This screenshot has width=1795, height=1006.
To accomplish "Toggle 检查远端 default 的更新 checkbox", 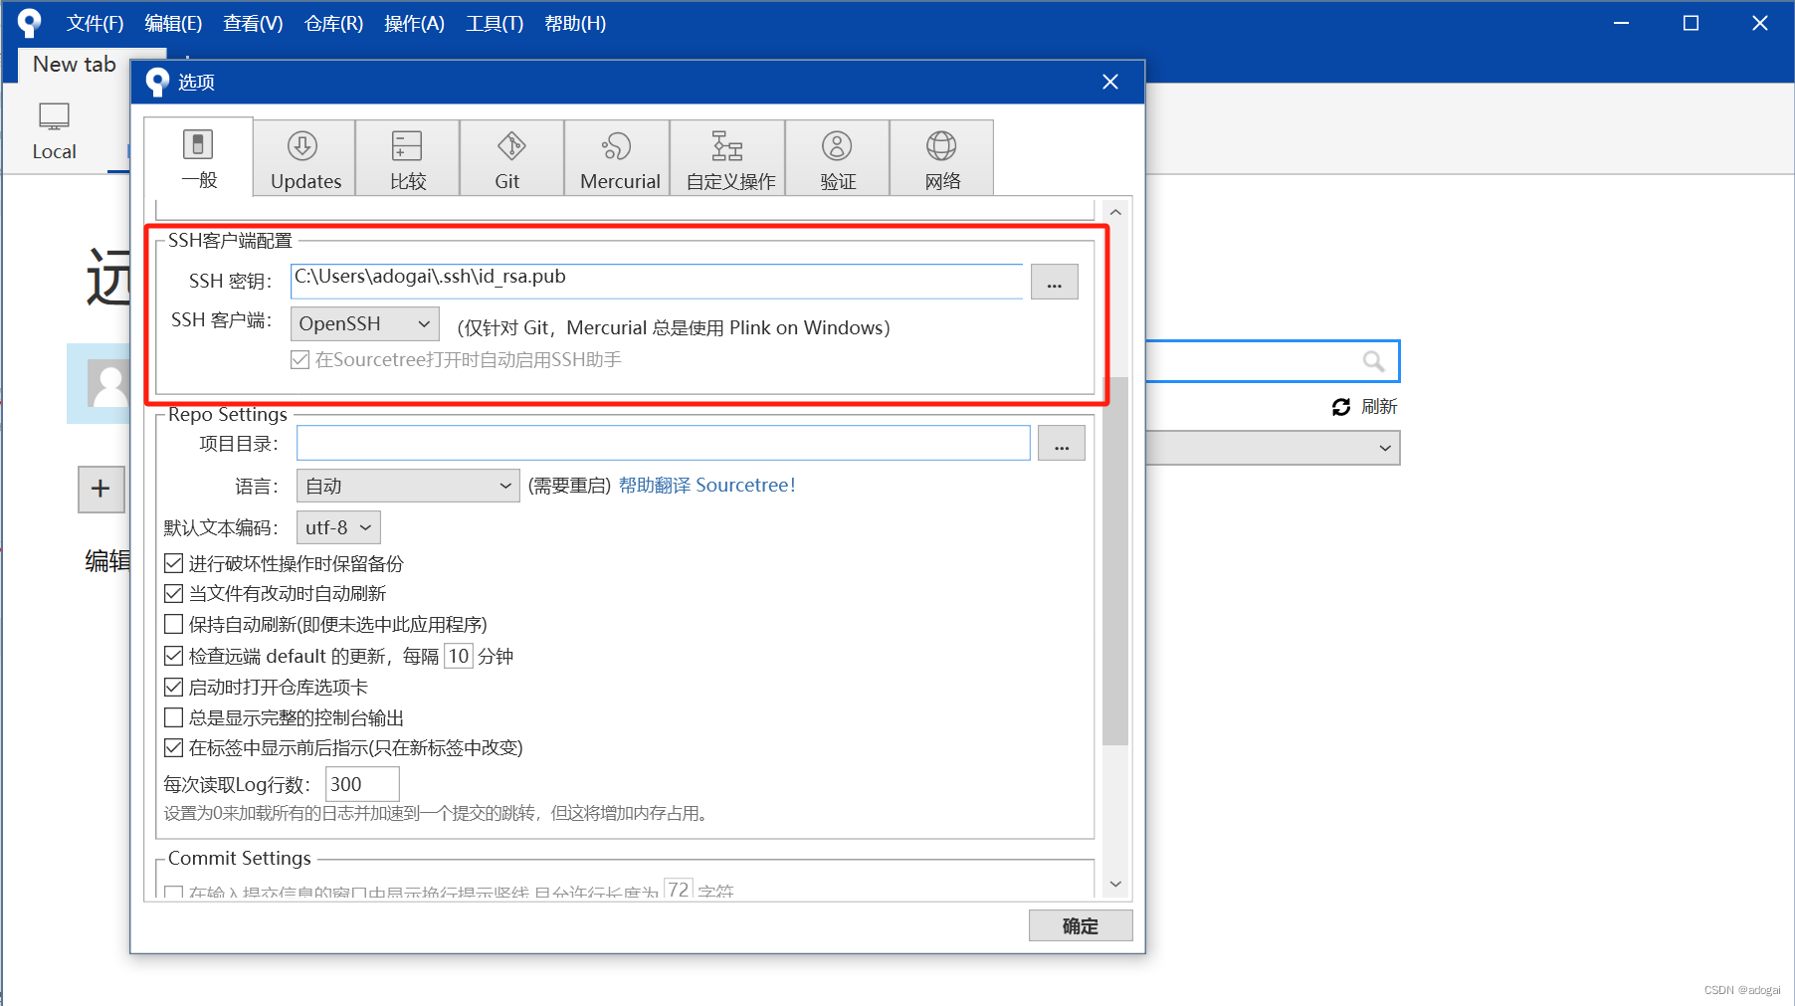I will 173,656.
